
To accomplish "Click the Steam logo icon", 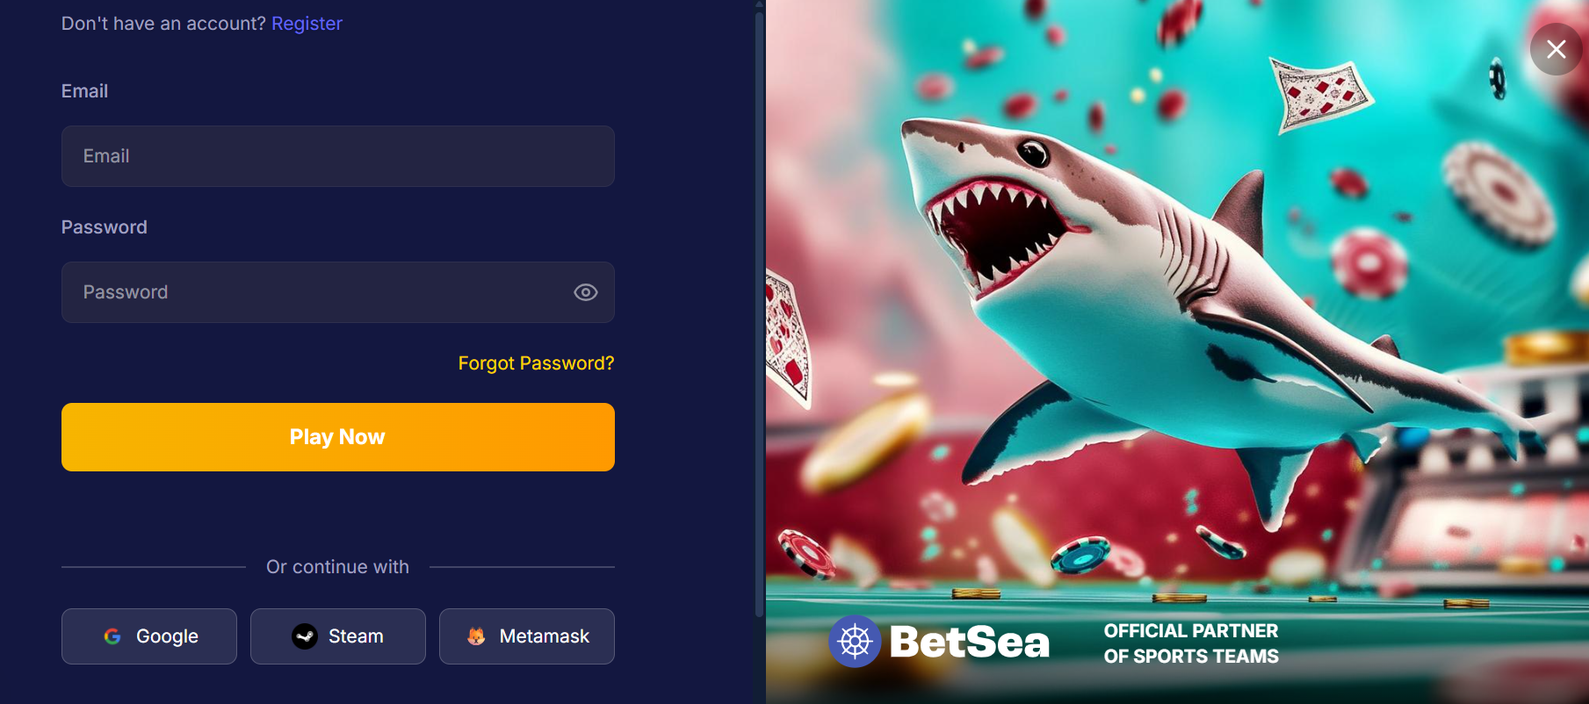I will click(305, 636).
